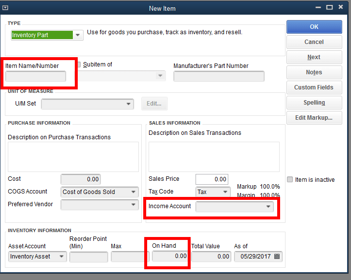Click the OK button
351x280 pixels.
(314, 27)
